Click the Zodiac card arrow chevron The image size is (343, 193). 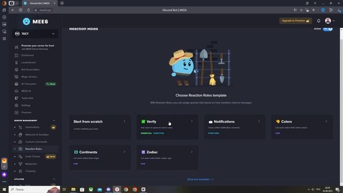(192, 152)
